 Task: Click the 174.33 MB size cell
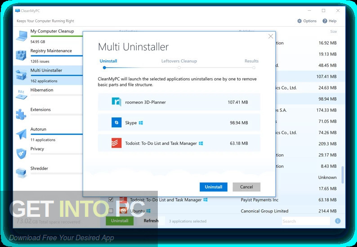tap(326, 110)
